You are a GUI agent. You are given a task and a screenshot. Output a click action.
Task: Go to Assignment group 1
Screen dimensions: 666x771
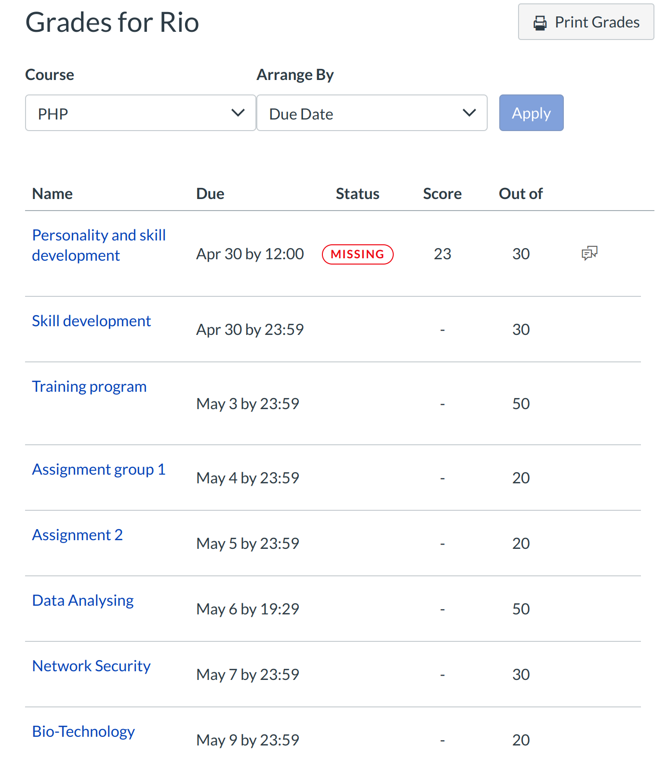[99, 469]
